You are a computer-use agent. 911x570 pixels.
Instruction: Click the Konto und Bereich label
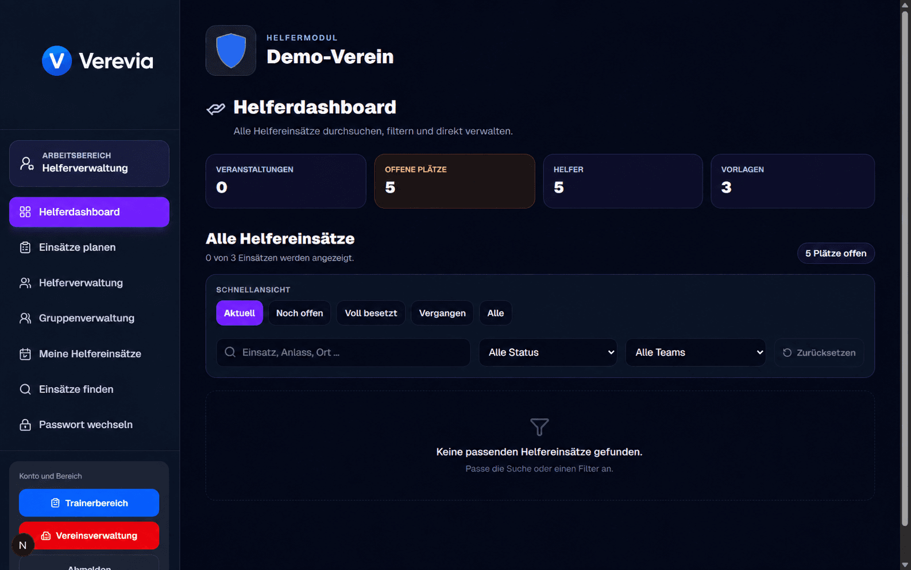51,476
